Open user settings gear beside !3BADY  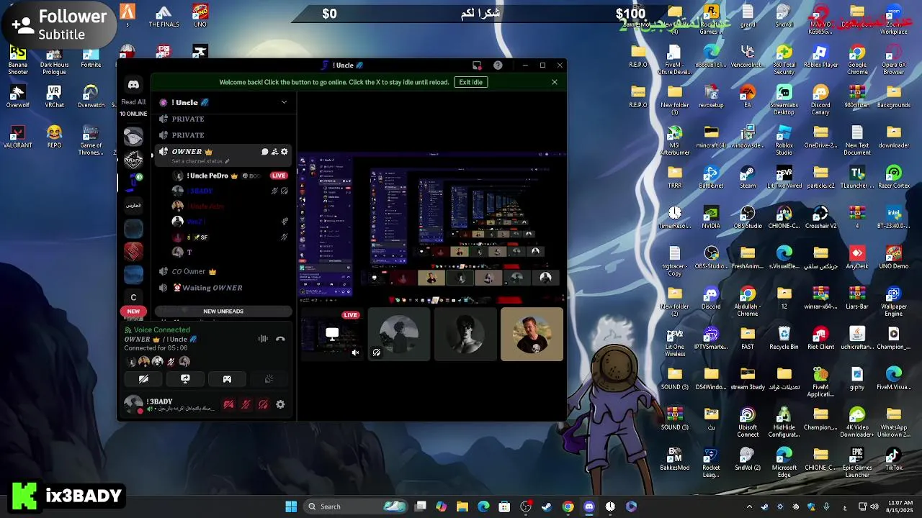[280, 404]
